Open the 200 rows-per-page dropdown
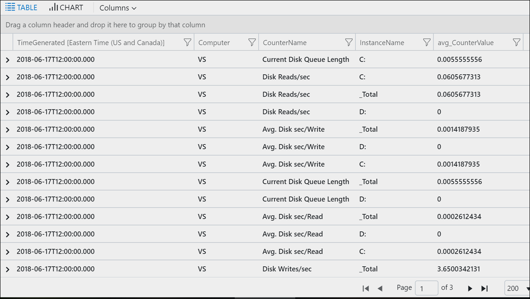Viewport: 530px width, 299px height. (517, 288)
